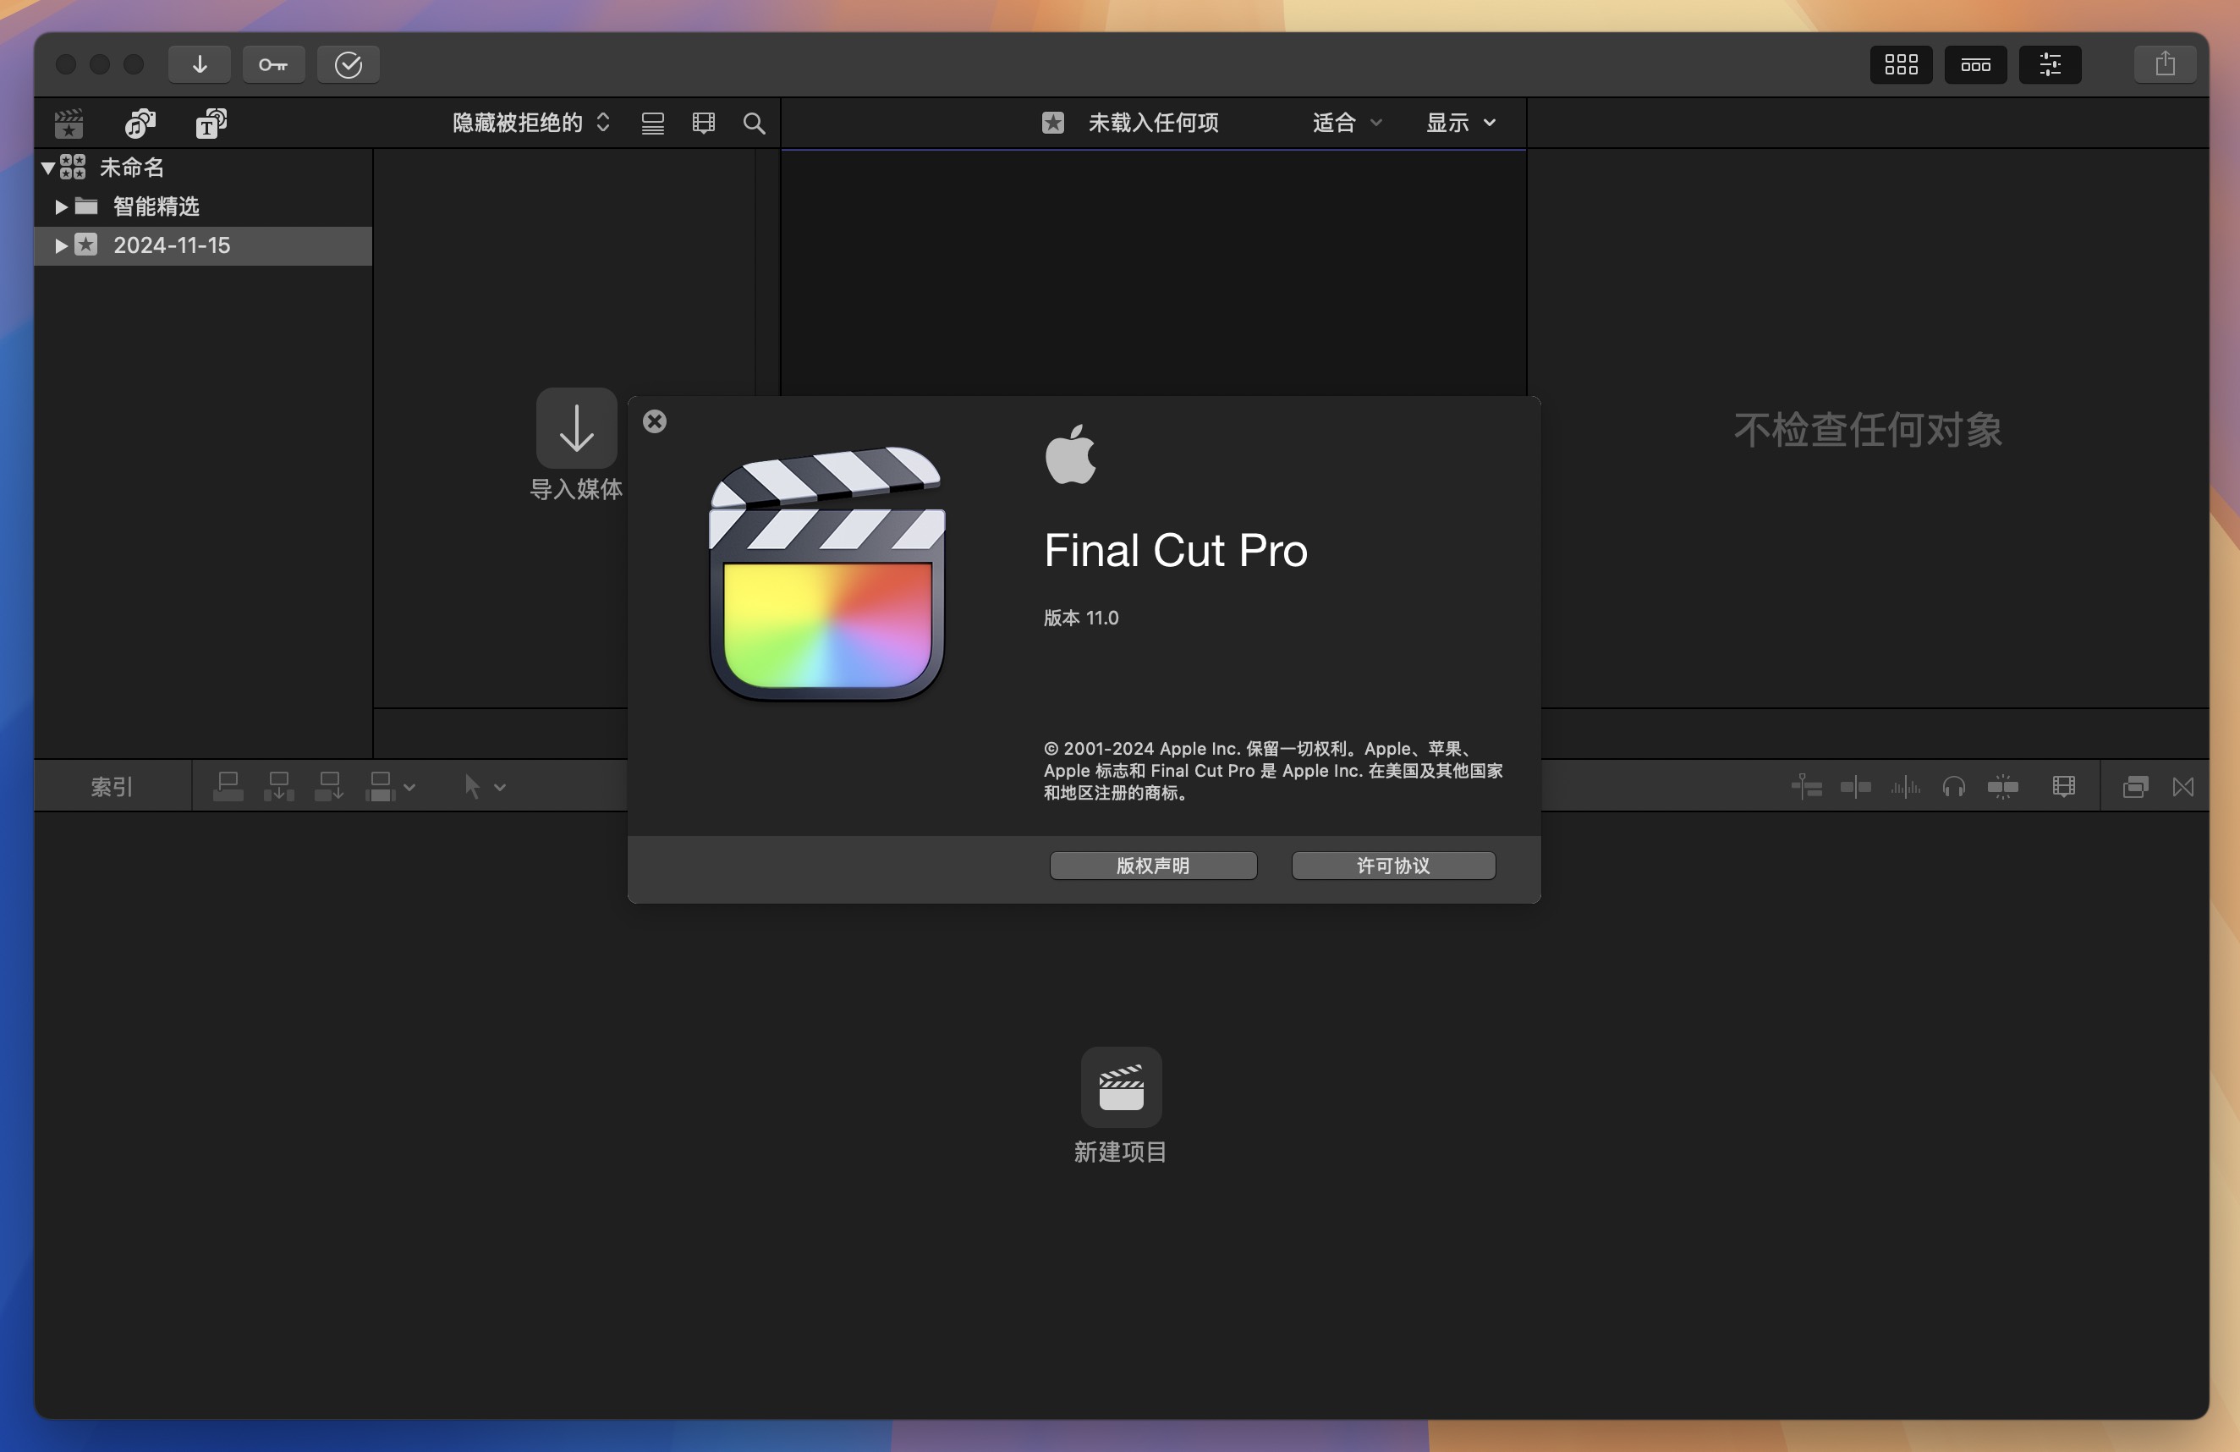Screen dimensions: 2240x1452
Task: Open the titles and generators sidebar
Action: [211, 124]
